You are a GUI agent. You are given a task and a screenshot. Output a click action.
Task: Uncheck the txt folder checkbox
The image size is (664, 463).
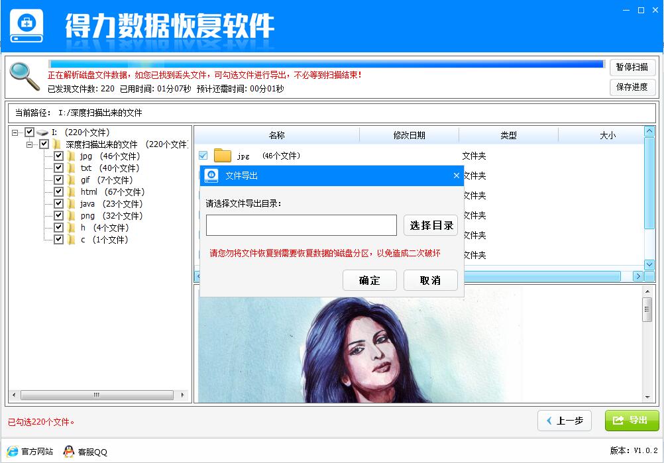pos(58,168)
